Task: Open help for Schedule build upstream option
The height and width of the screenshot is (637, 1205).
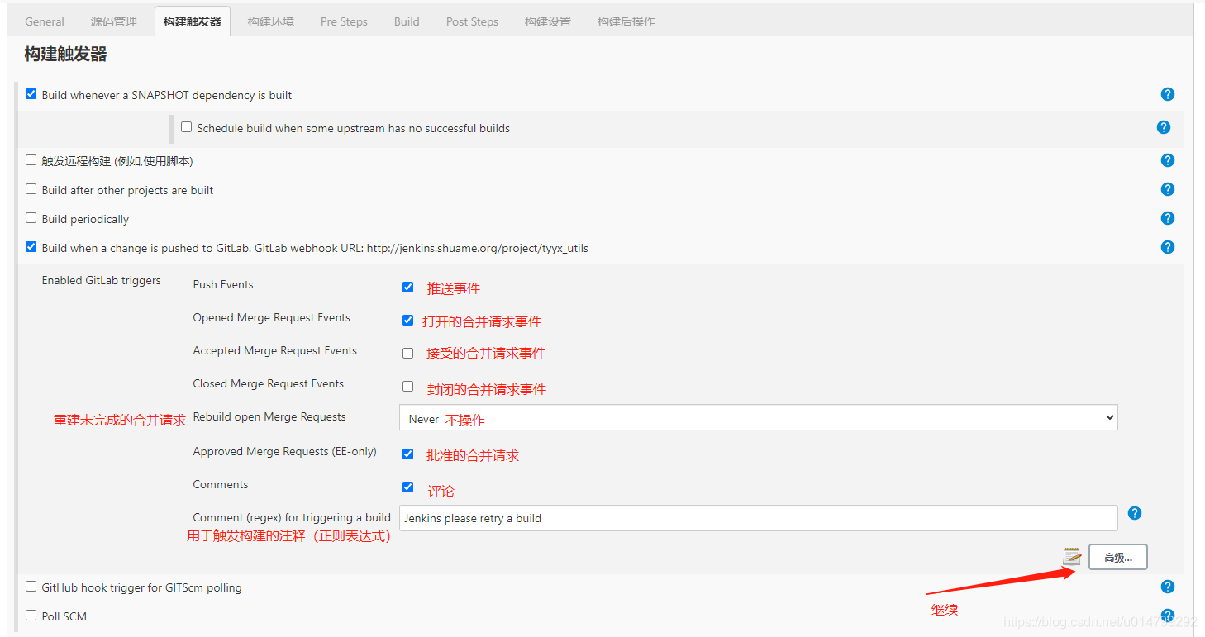Action: point(1164,127)
